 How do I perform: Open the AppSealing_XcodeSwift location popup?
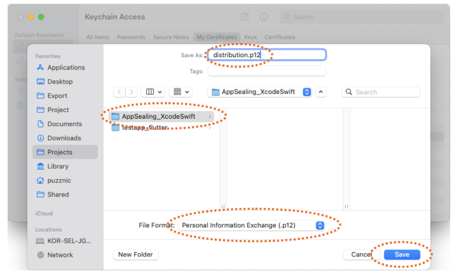pyautogui.click(x=260, y=92)
